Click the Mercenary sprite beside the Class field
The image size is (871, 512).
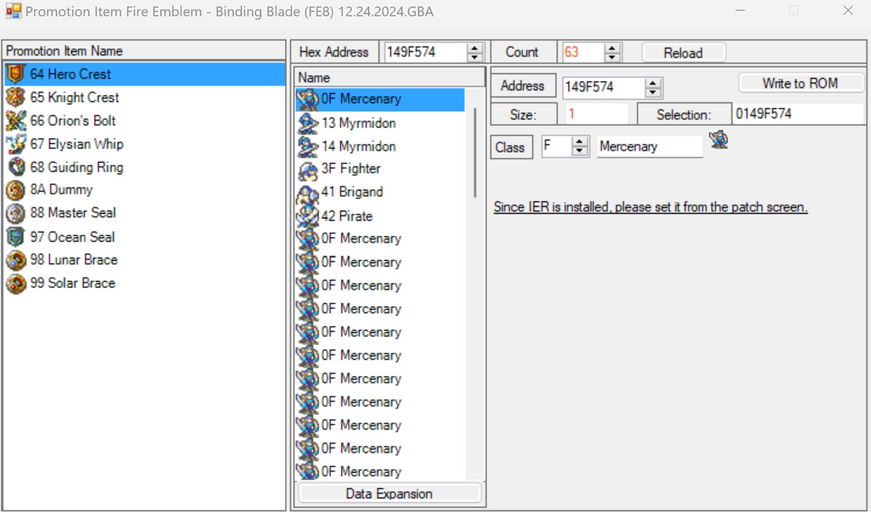coord(719,140)
